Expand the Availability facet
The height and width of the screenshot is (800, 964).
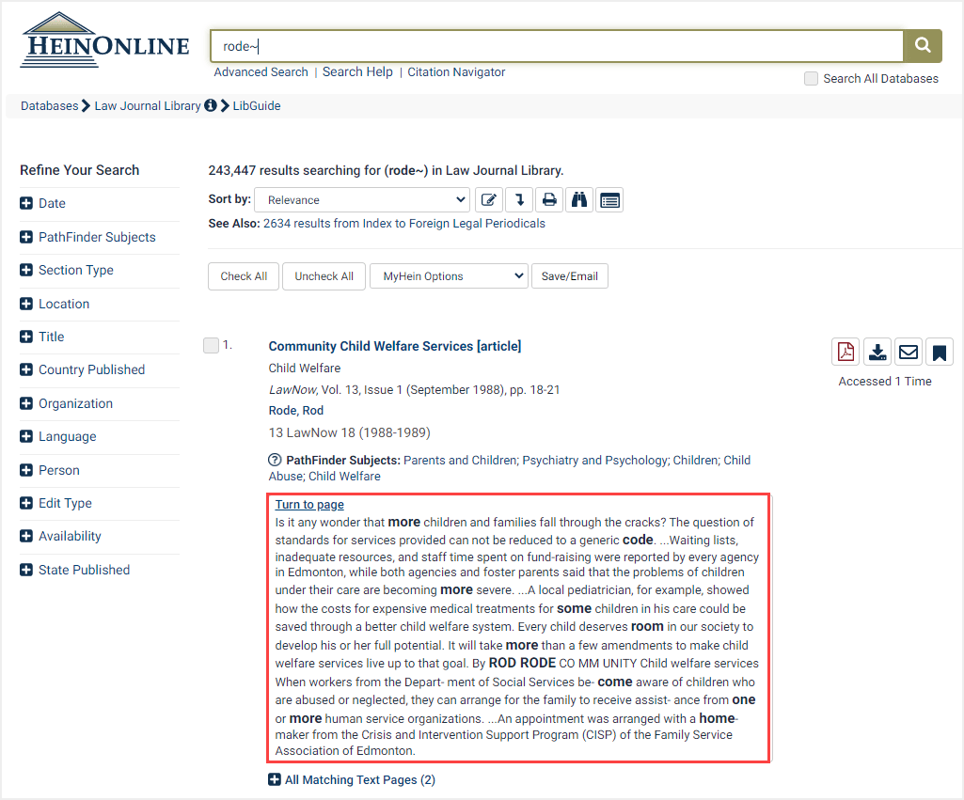click(25, 536)
